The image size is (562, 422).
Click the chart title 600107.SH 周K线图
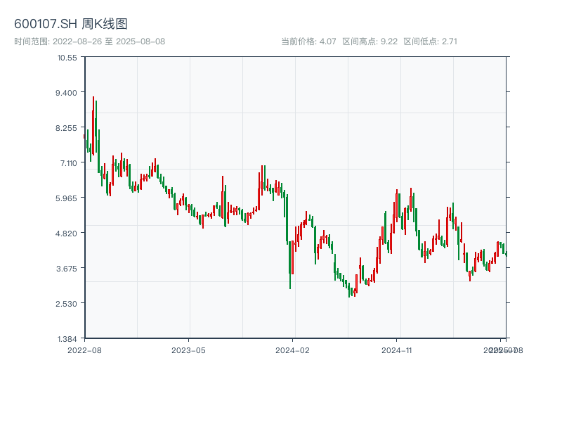point(71,25)
